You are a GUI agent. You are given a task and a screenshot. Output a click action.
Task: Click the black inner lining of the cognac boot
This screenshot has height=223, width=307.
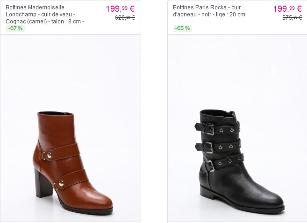tap(55, 114)
